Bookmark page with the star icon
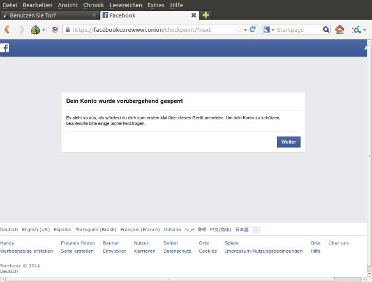 (x=239, y=29)
